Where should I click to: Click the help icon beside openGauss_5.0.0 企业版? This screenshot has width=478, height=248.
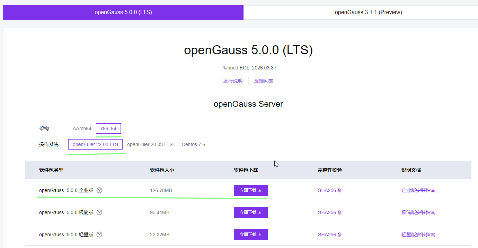tap(99, 190)
